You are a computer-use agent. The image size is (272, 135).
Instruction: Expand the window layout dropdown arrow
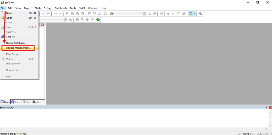(194, 14)
